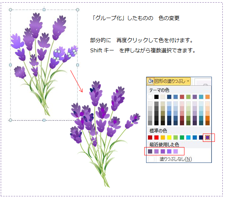Click bottom-left corner handle of selected group

pyautogui.click(x=11, y=120)
